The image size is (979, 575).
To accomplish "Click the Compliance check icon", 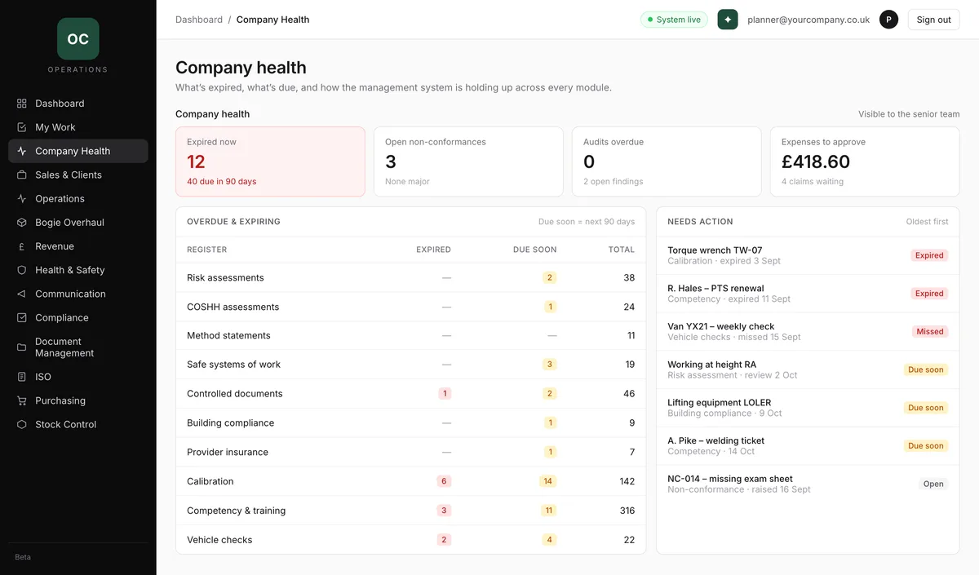I will tap(21, 317).
